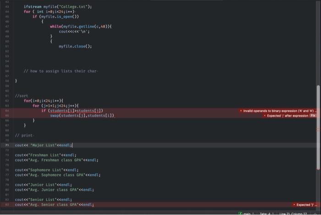Viewport: 321px width, 215px height.
Task: Click the '//sort' comment
Action: (x=21, y=96)
